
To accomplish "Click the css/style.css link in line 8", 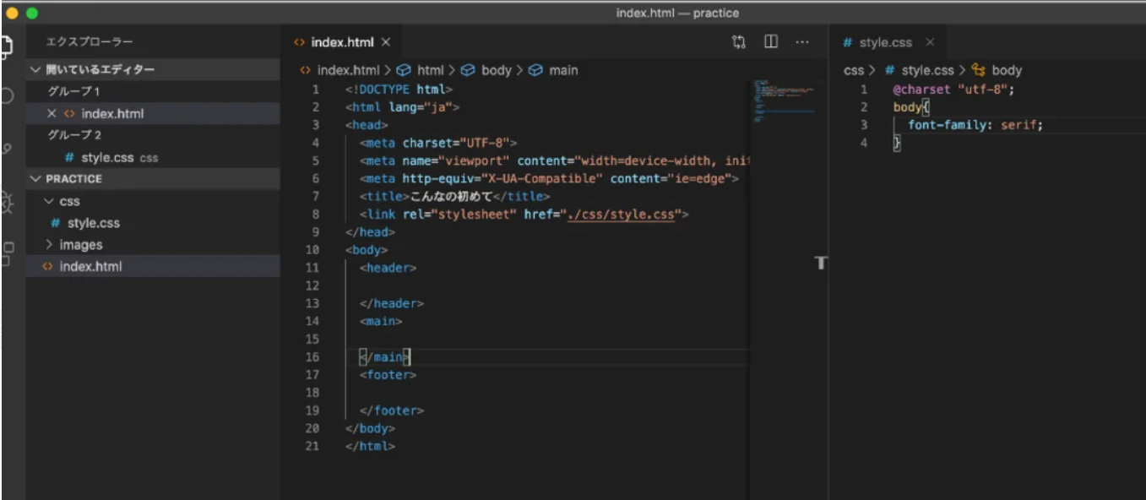I will (619, 214).
